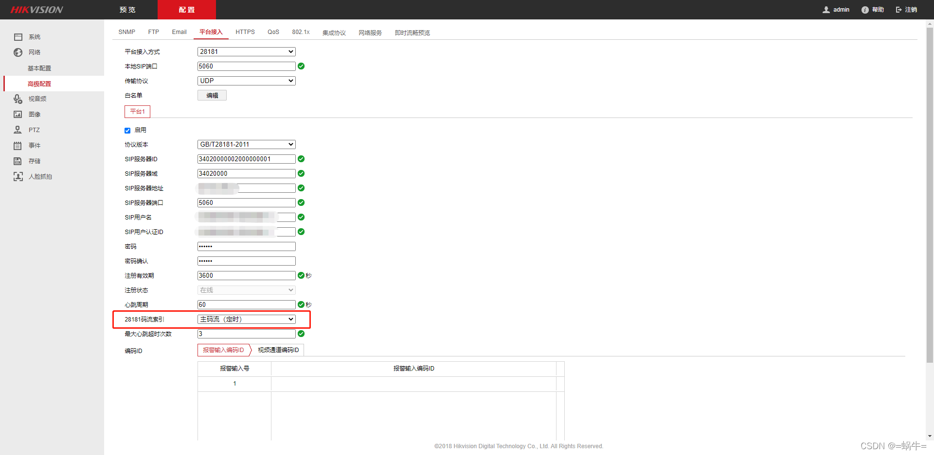
Task: Open the 即时流畅预览 tab
Action: point(413,33)
